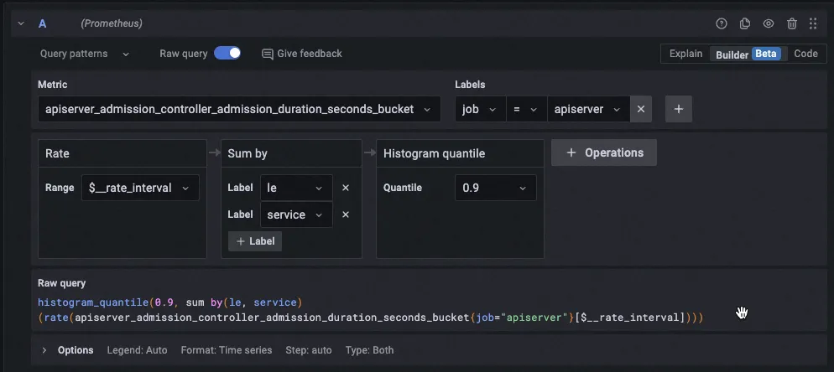Click the query drag handle icon
The width and height of the screenshot is (834, 372).
click(x=813, y=23)
